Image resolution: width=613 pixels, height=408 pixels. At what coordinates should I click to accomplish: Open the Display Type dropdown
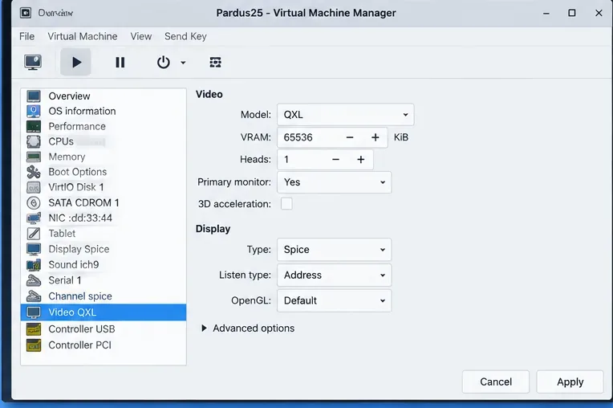tap(335, 250)
